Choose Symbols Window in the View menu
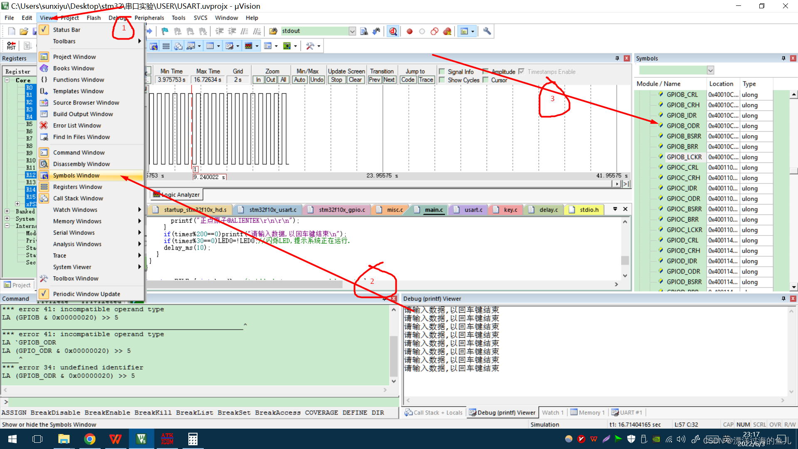The width and height of the screenshot is (798, 449). [x=91, y=176]
